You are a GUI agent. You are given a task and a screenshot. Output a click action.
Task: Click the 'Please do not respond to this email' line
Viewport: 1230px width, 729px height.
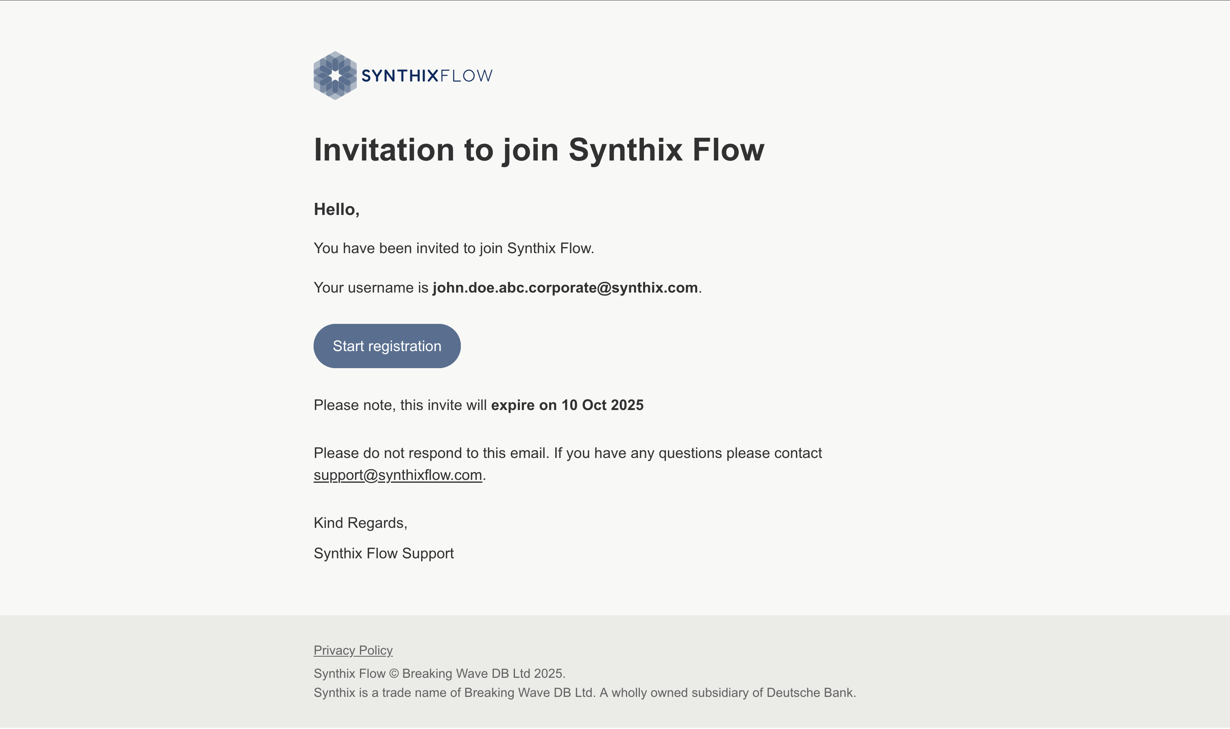[568, 453]
